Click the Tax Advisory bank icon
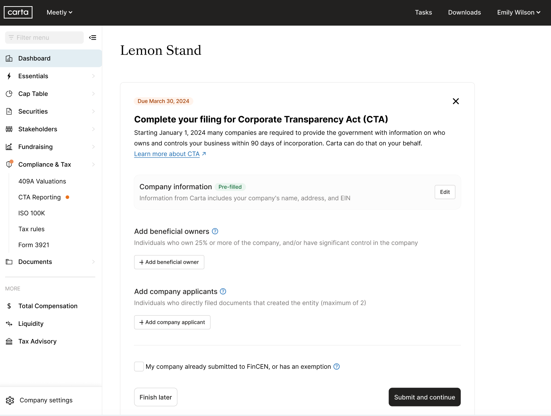This screenshot has height=416, width=551. [x=9, y=341]
